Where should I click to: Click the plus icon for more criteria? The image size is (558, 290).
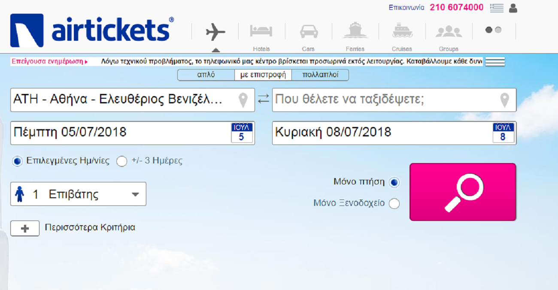click(25, 229)
